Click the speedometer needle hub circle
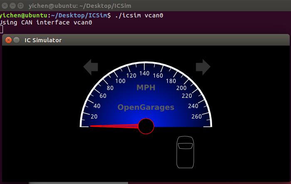291x184 pixels. (146, 126)
